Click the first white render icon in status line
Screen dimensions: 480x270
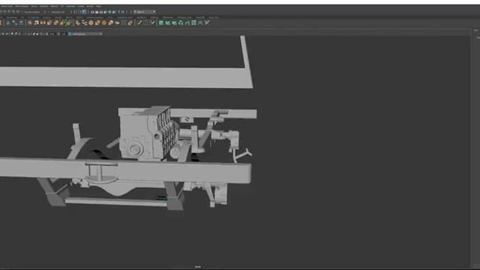click(x=92, y=12)
